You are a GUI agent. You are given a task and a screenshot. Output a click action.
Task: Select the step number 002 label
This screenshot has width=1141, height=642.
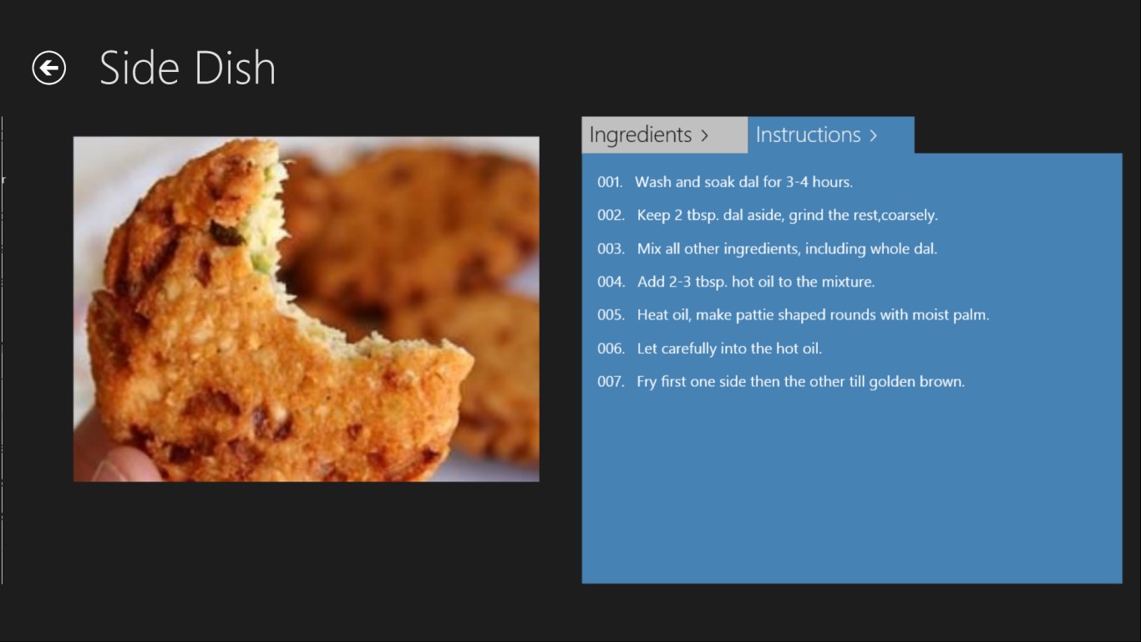[x=611, y=215]
